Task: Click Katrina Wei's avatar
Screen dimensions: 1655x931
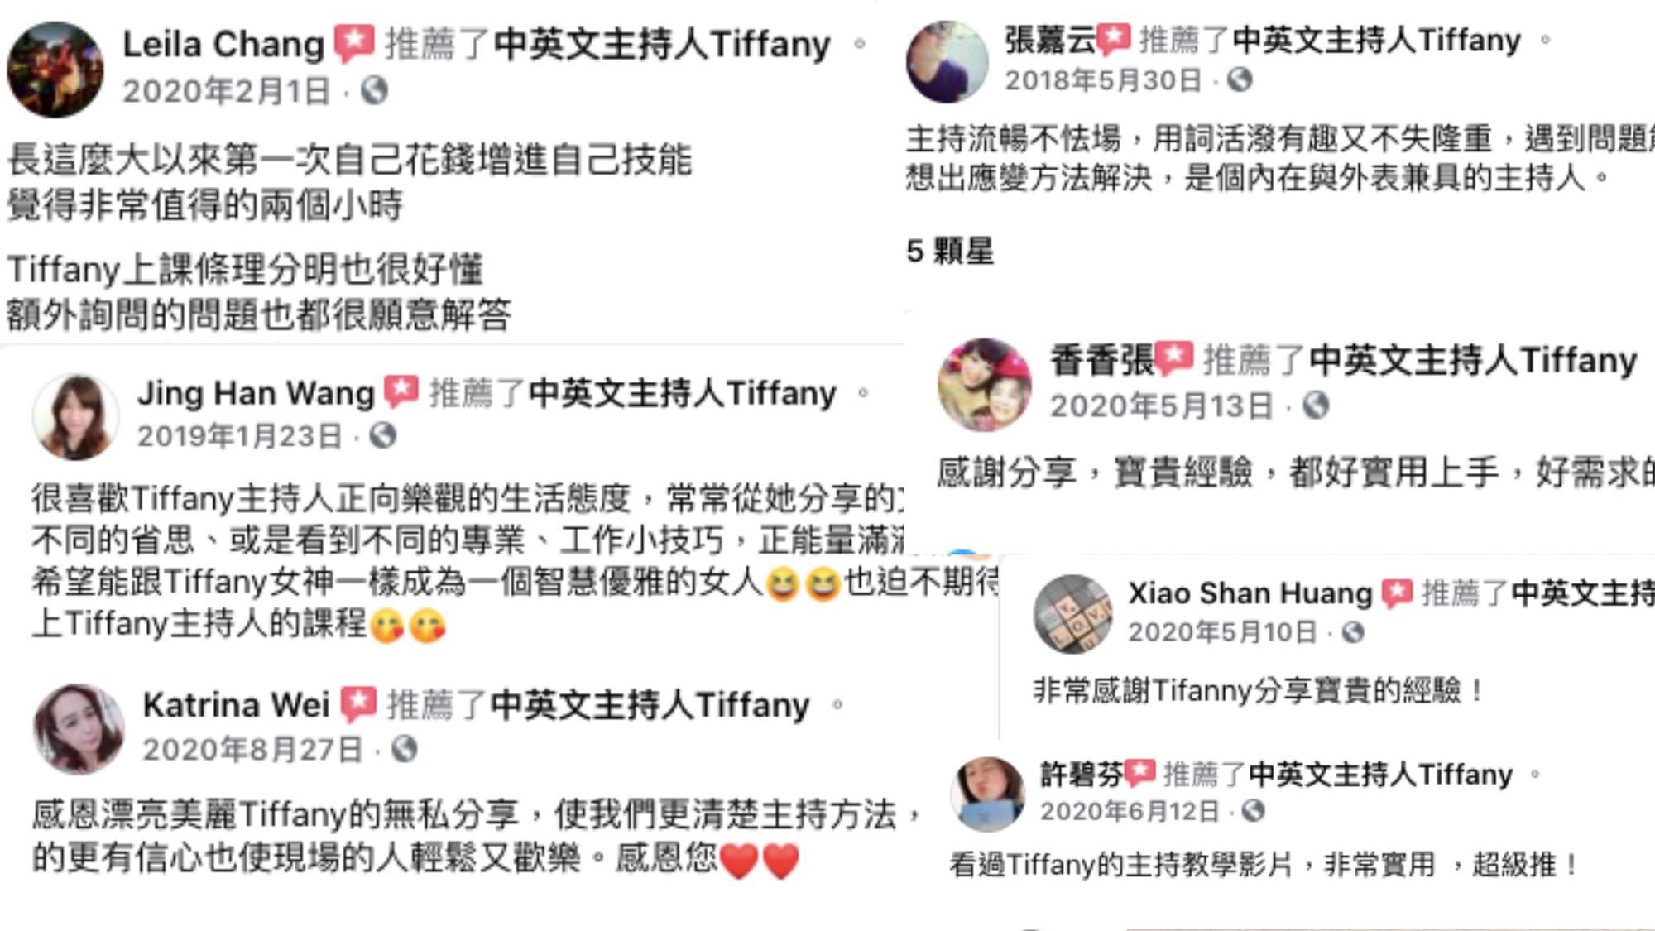Action: click(79, 729)
